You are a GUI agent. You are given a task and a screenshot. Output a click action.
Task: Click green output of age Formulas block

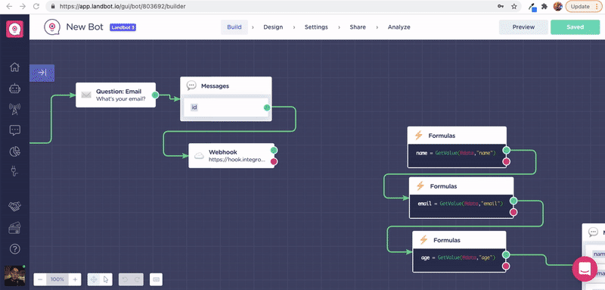[506, 255]
